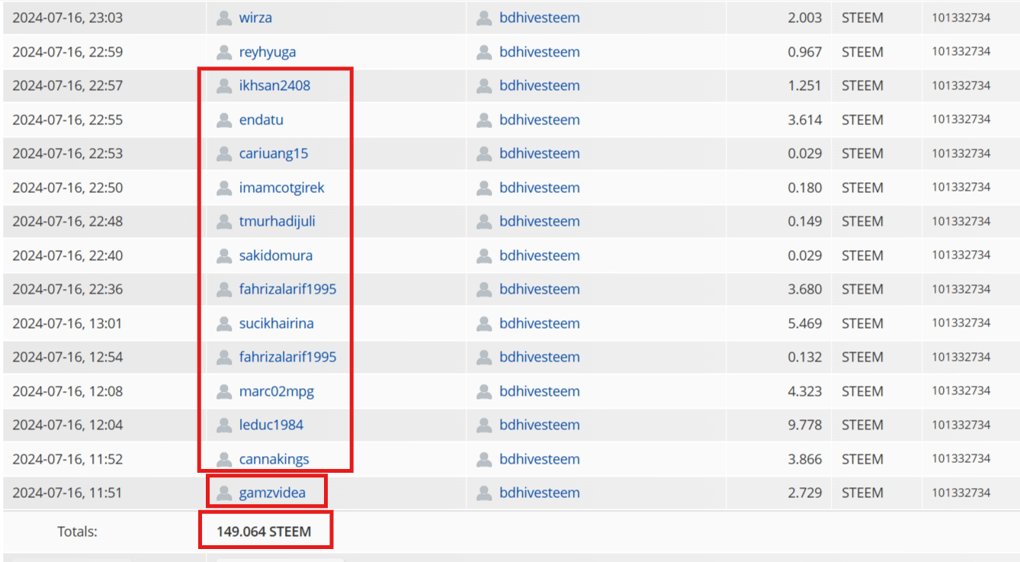
Task: Click the avatar icon next to tmurhadijuli
Action: pos(224,221)
